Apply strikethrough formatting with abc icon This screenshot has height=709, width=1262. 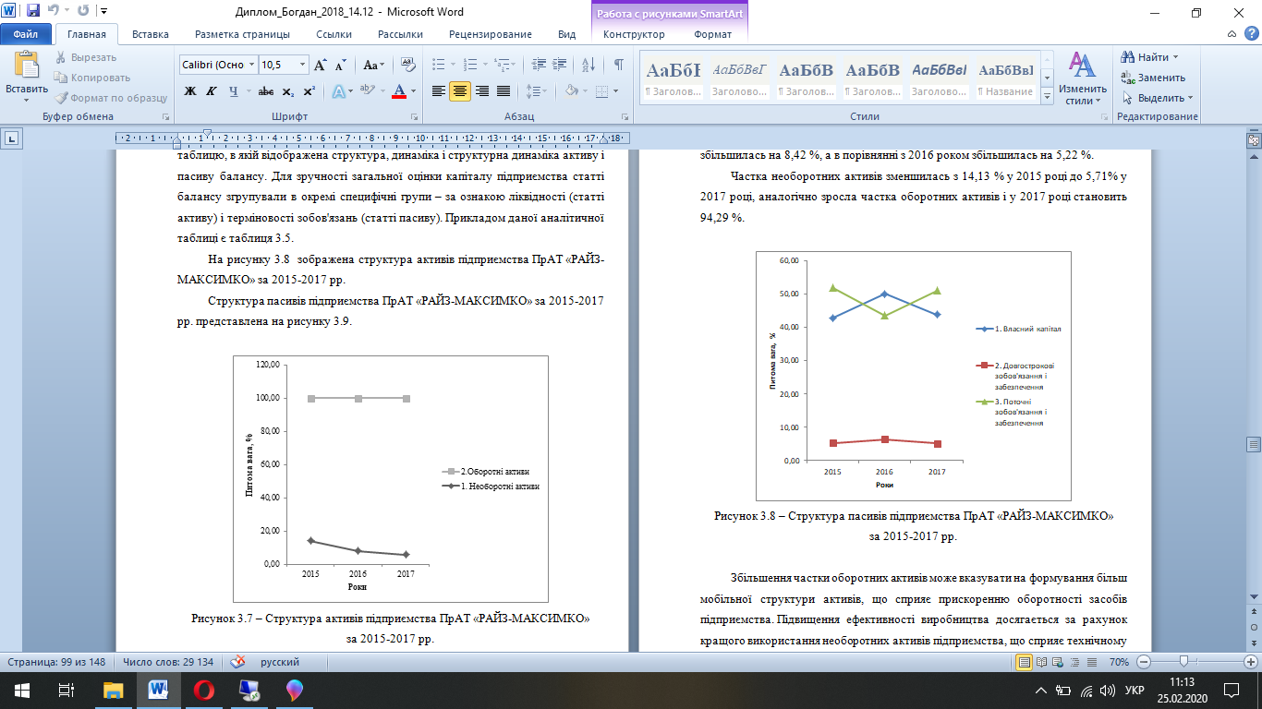pyautogui.click(x=265, y=91)
